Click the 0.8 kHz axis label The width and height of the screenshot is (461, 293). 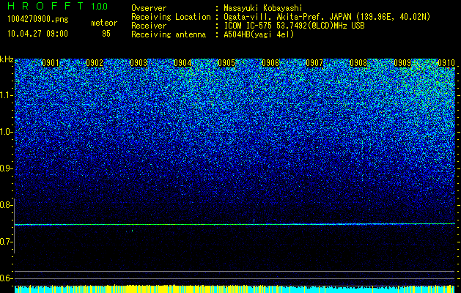5,205
